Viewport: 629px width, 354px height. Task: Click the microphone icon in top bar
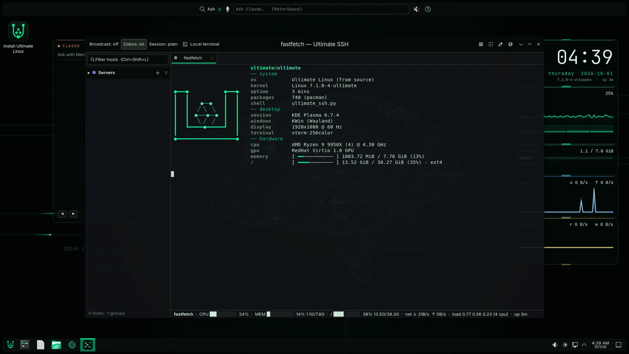[228, 9]
